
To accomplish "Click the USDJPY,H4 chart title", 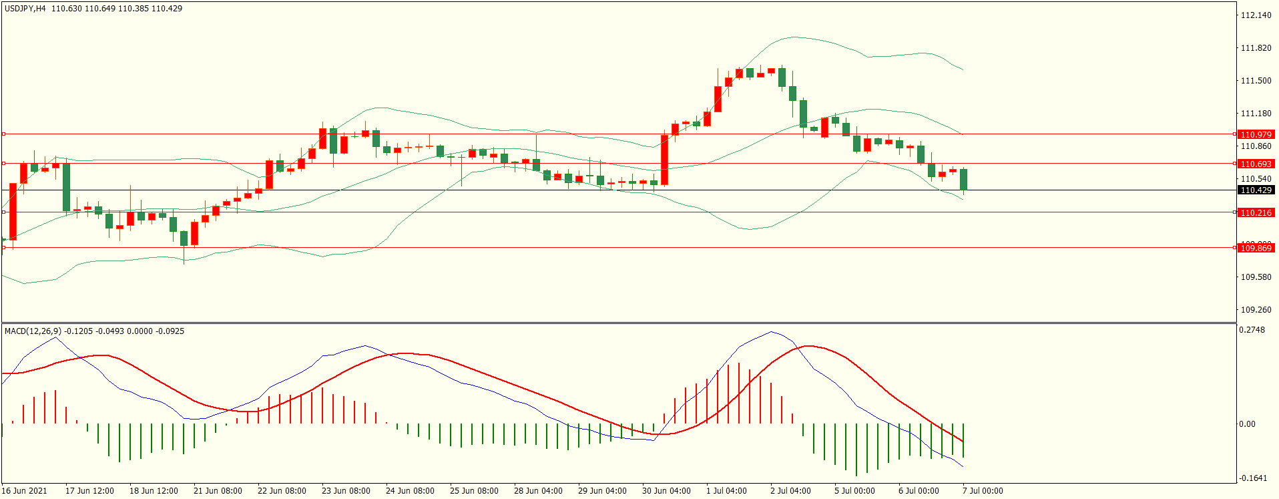I will (x=25, y=9).
